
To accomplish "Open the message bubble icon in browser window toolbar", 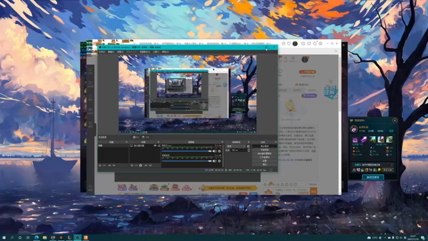I will pos(315,43).
